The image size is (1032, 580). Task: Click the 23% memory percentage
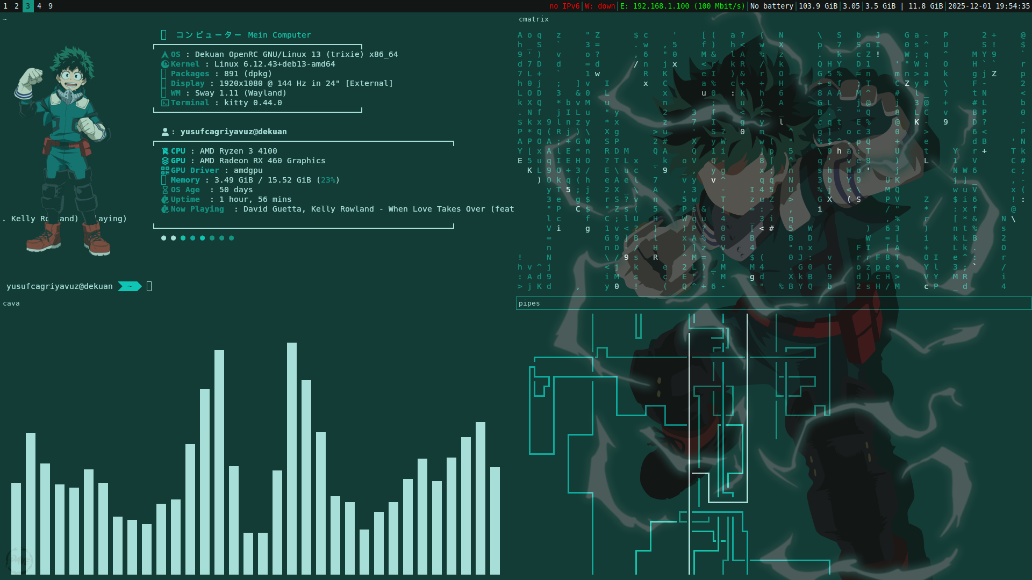coord(328,180)
